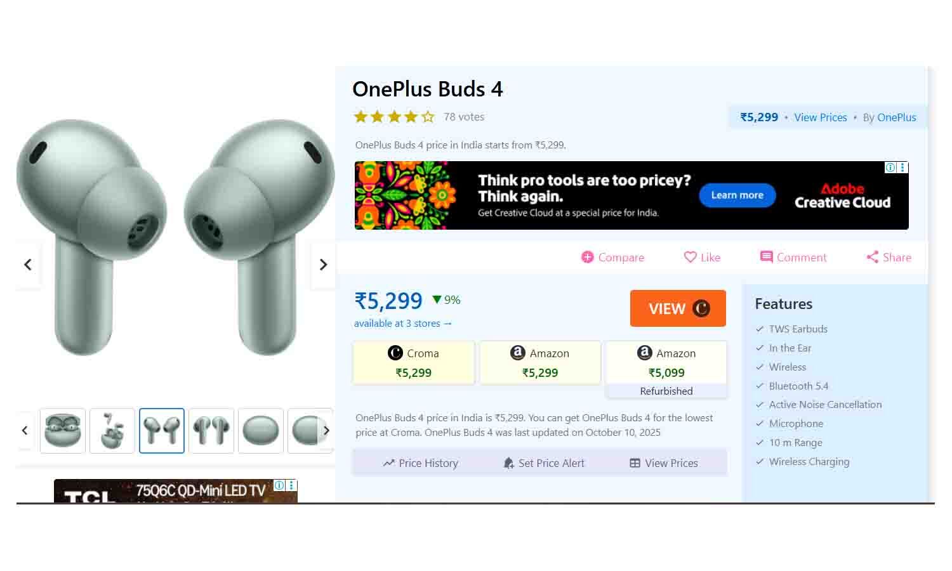
Task: Click the orange VIEW button
Action: tap(678, 308)
